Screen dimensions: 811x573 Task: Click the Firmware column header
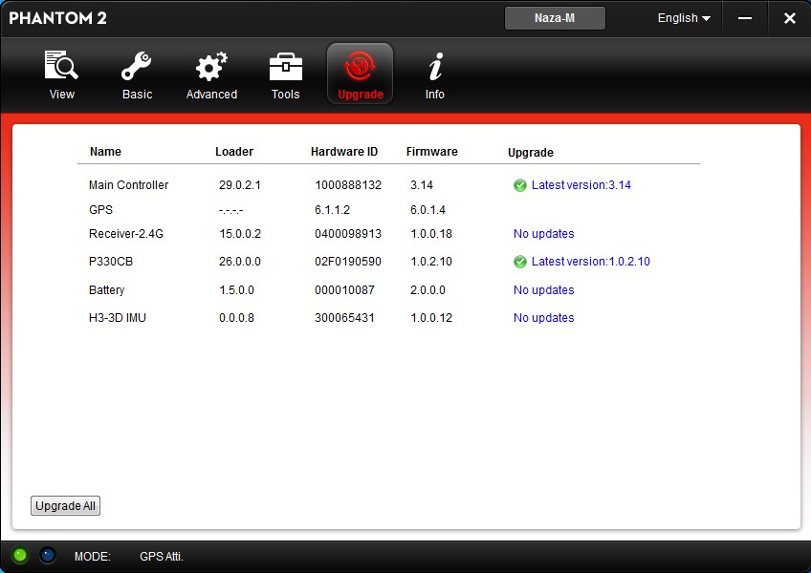pyautogui.click(x=432, y=152)
